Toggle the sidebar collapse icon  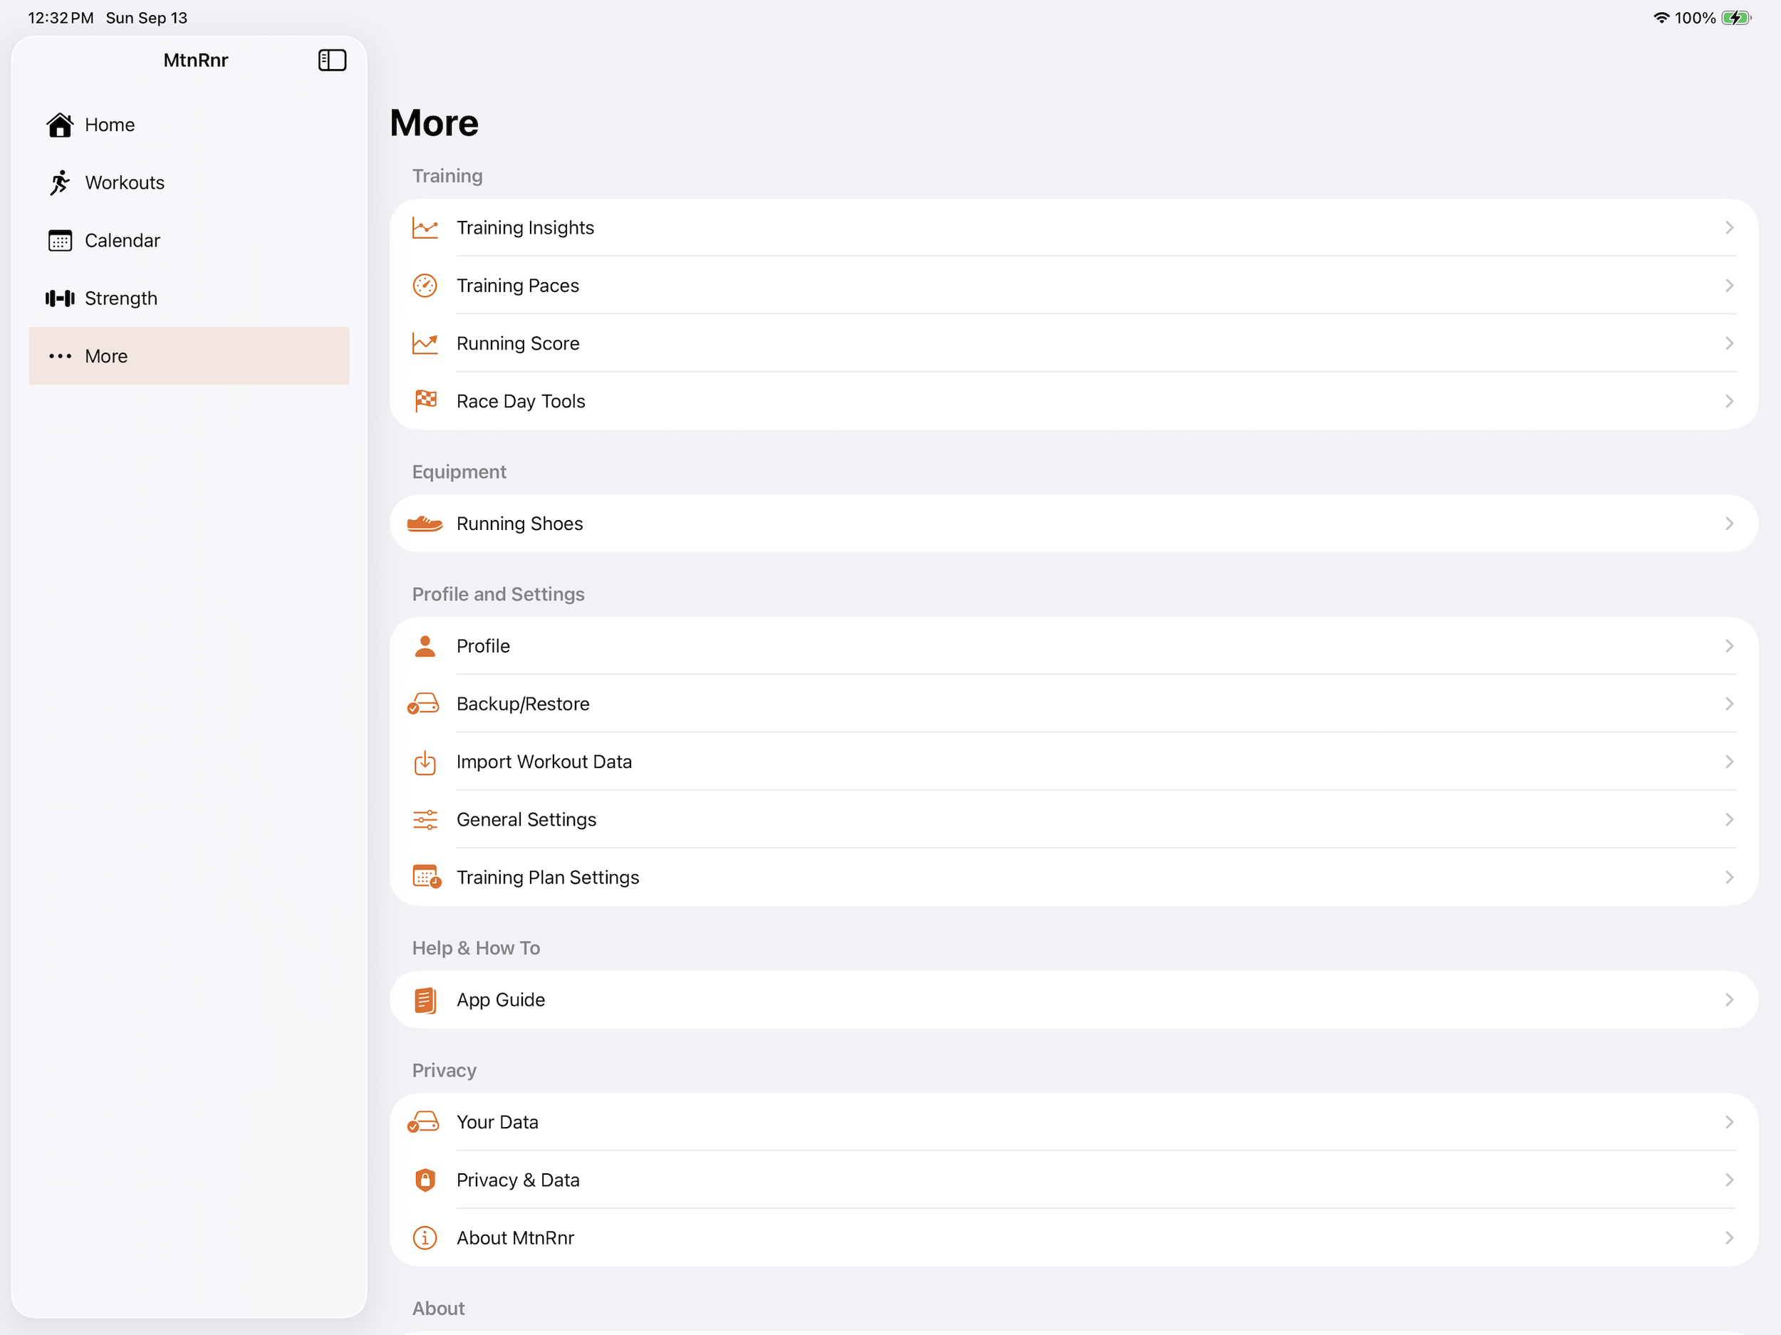332,61
